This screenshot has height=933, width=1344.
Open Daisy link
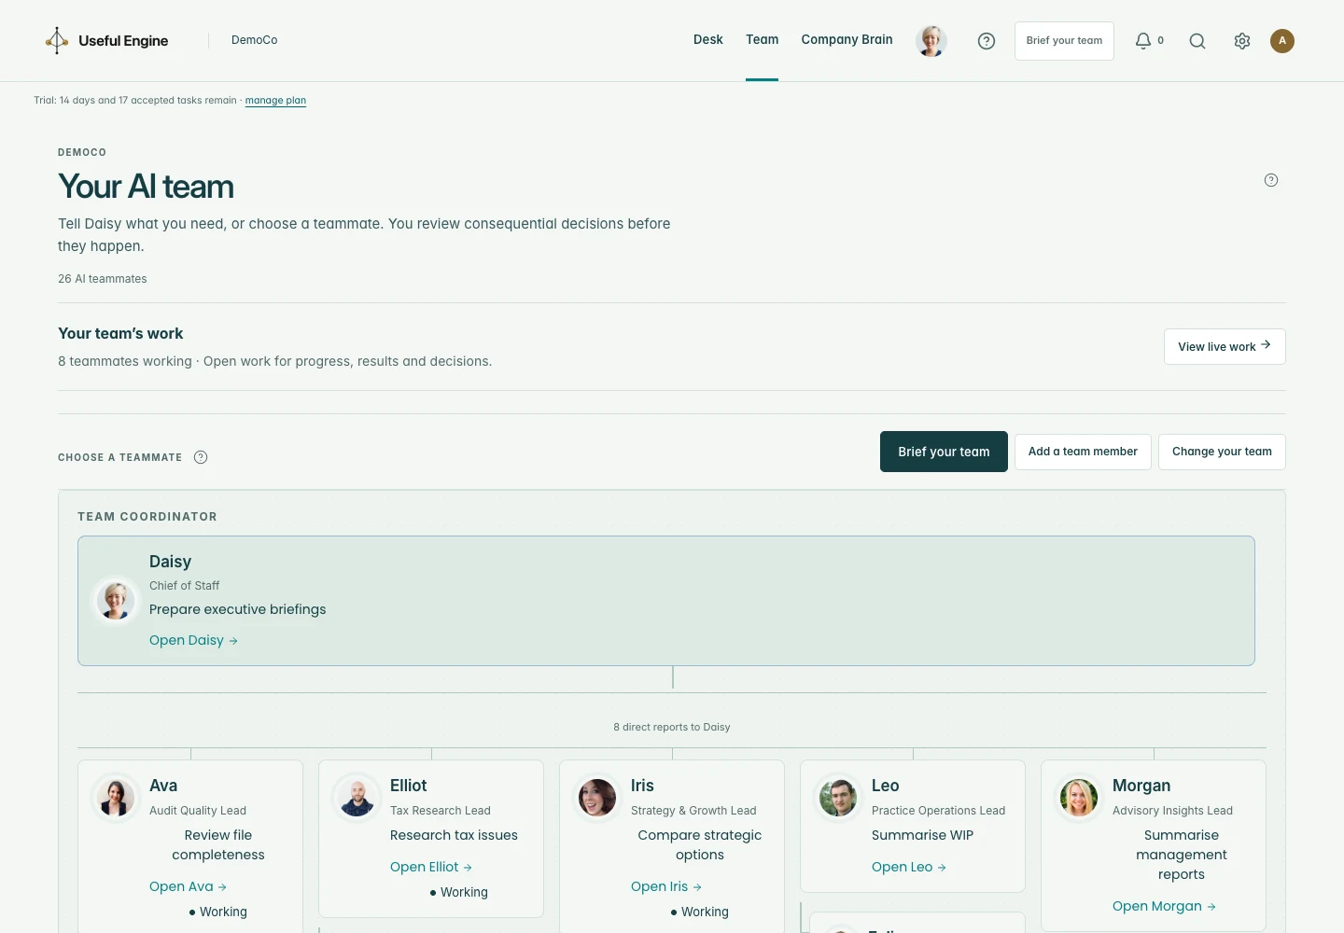193,640
